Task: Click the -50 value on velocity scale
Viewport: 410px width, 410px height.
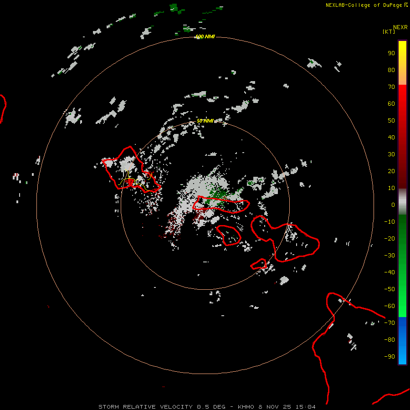Action: pos(389,289)
